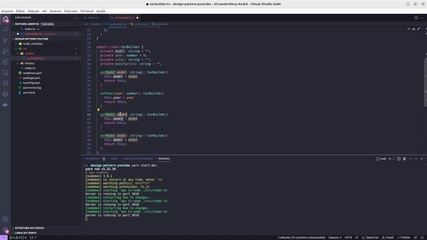Split the terminal panel
The width and height of the screenshot is (427, 240).
[x=399, y=159]
